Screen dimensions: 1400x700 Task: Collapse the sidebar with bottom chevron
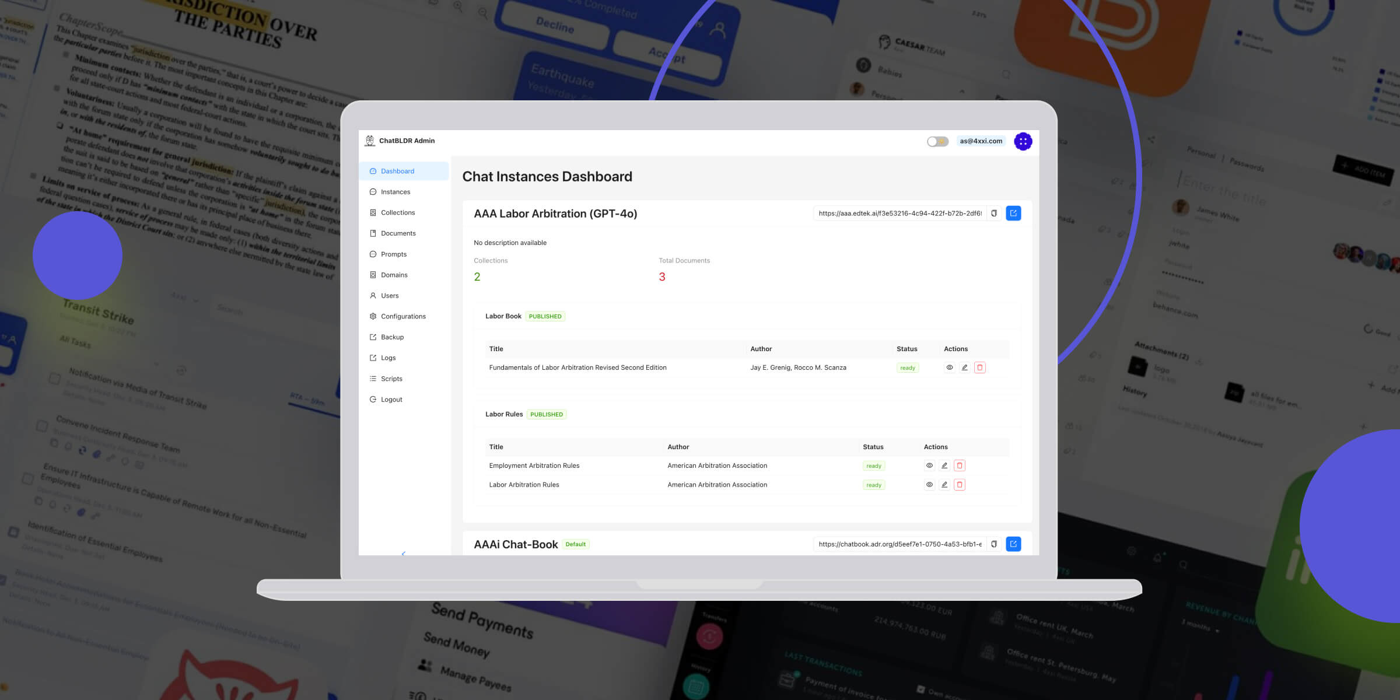[x=404, y=552]
